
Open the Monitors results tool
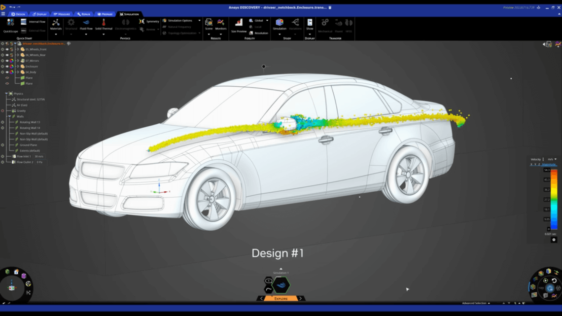click(x=221, y=24)
